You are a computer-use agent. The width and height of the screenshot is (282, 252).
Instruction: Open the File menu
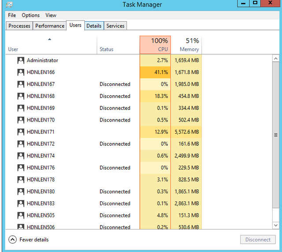(12, 15)
